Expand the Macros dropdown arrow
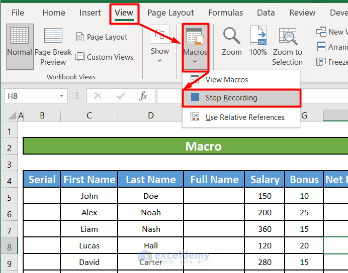 click(195, 62)
